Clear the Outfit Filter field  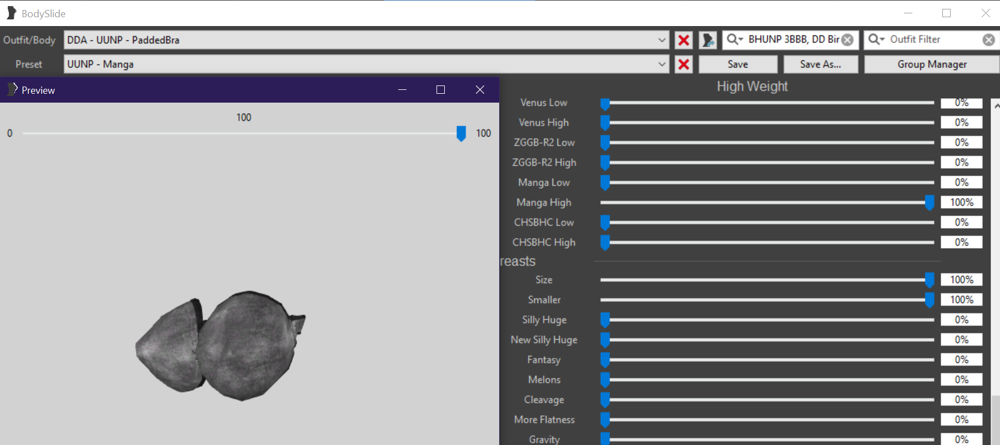click(x=988, y=40)
